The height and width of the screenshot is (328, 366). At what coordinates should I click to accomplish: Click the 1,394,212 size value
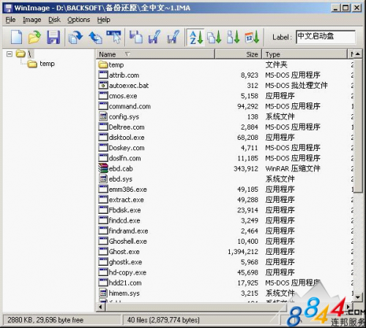point(243,252)
